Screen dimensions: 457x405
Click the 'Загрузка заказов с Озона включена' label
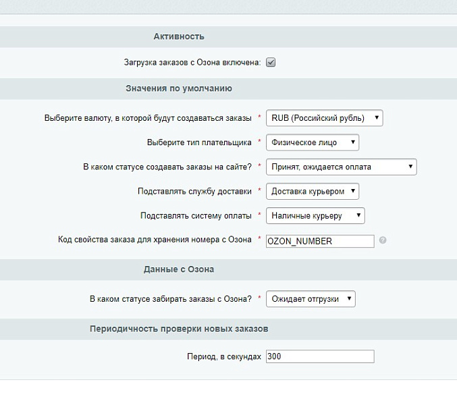(192, 63)
